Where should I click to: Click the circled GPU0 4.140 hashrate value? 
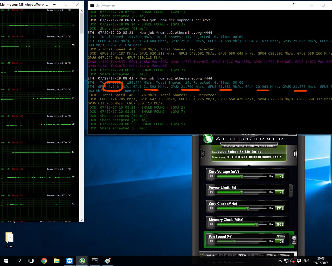pos(113,87)
